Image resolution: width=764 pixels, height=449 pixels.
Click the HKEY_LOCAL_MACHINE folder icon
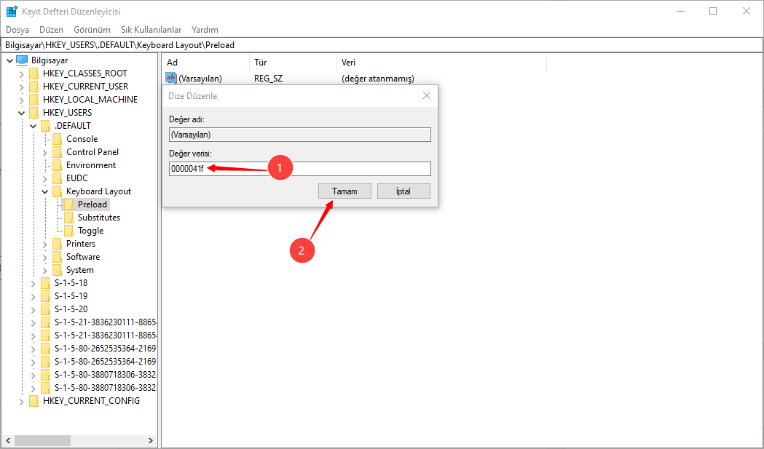[x=34, y=100]
